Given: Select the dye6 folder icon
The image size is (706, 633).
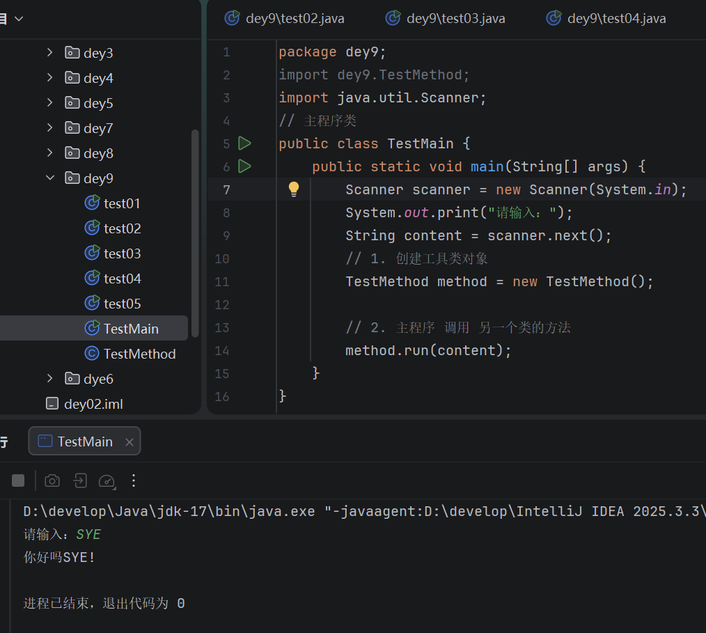Looking at the screenshot, I should 72,379.
